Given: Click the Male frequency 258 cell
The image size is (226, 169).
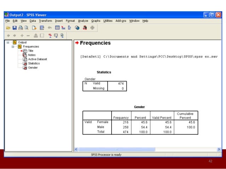Looking at the screenshot, I should tap(125, 127).
